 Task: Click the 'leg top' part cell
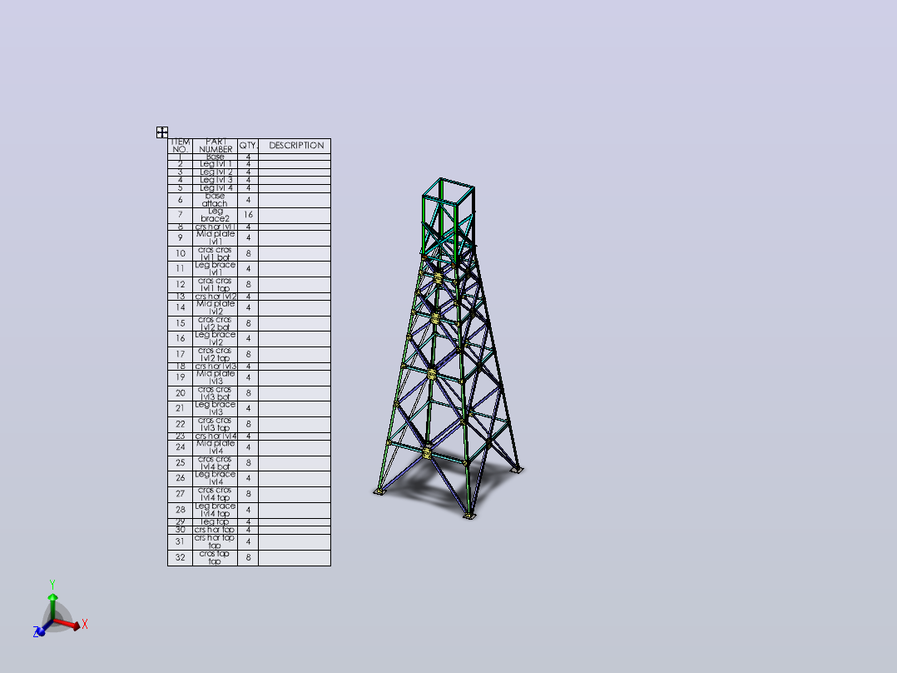(x=215, y=522)
